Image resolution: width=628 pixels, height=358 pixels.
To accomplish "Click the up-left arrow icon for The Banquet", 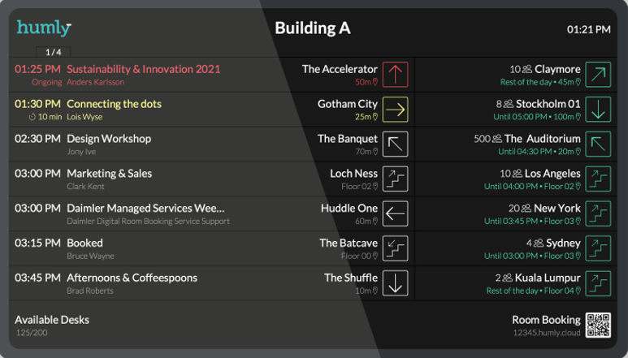I will (x=395, y=144).
